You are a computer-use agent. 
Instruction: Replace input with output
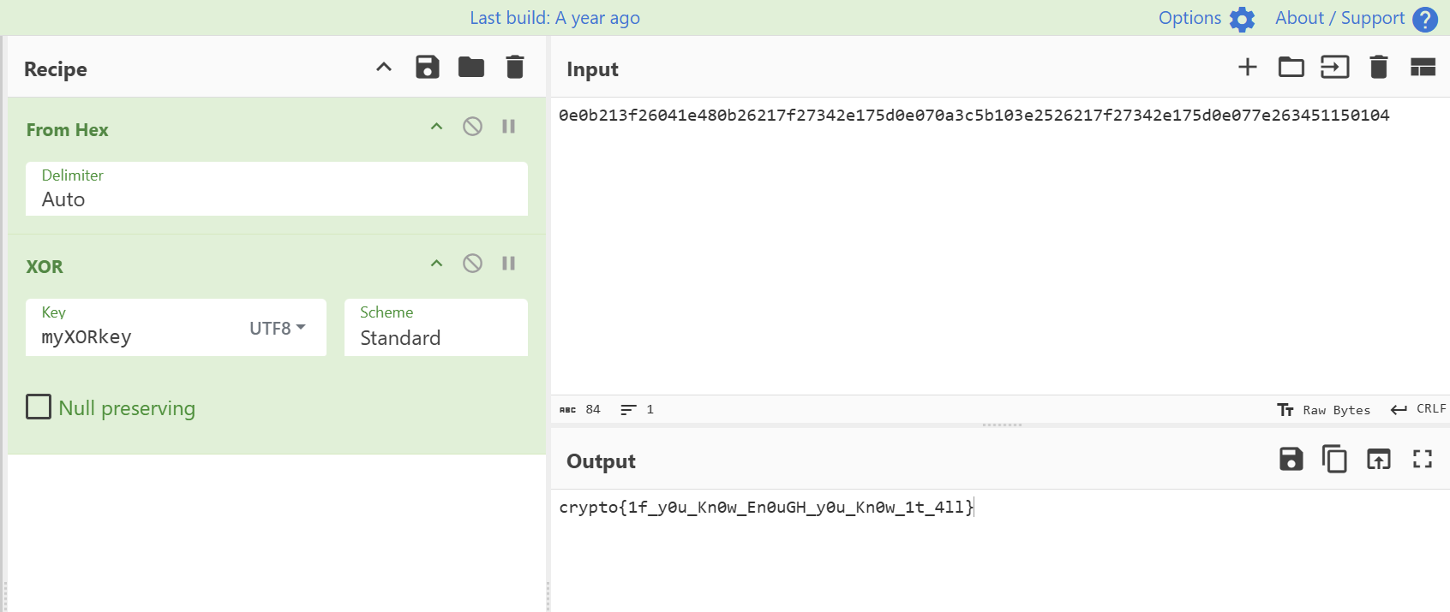(1378, 460)
